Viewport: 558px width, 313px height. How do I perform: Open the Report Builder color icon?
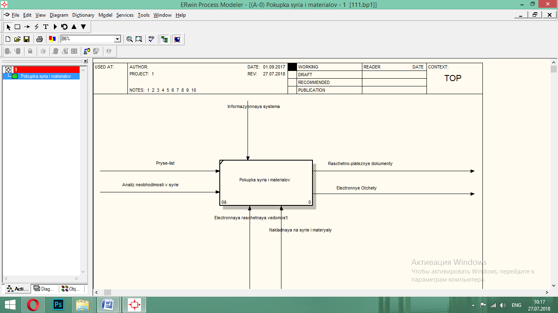coord(52,39)
